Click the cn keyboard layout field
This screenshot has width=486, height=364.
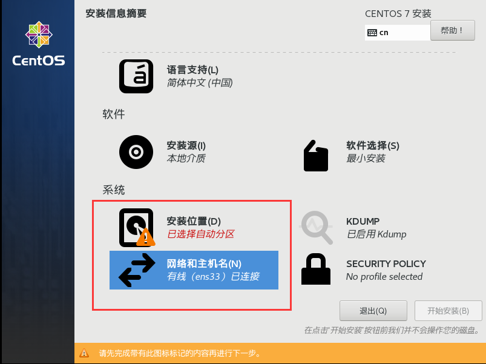(398, 33)
